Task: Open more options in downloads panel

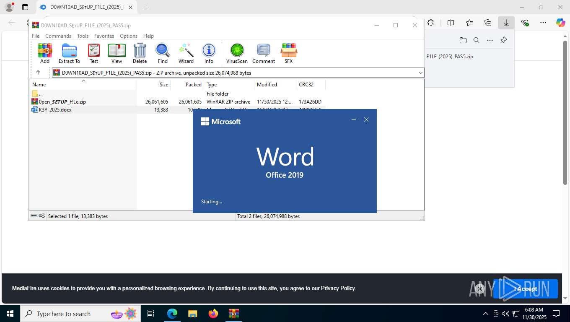Action: [490, 40]
